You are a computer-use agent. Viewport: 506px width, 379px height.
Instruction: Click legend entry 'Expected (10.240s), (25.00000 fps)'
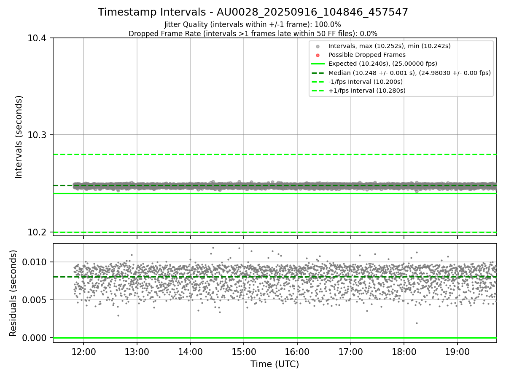click(x=382, y=64)
